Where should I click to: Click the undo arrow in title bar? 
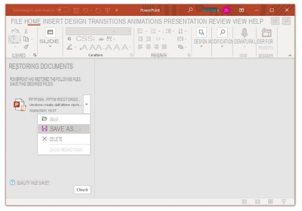(x=86, y=10)
